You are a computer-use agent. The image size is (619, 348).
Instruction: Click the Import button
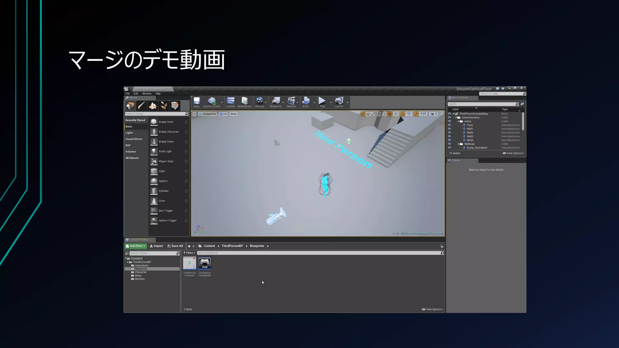pos(156,246)
